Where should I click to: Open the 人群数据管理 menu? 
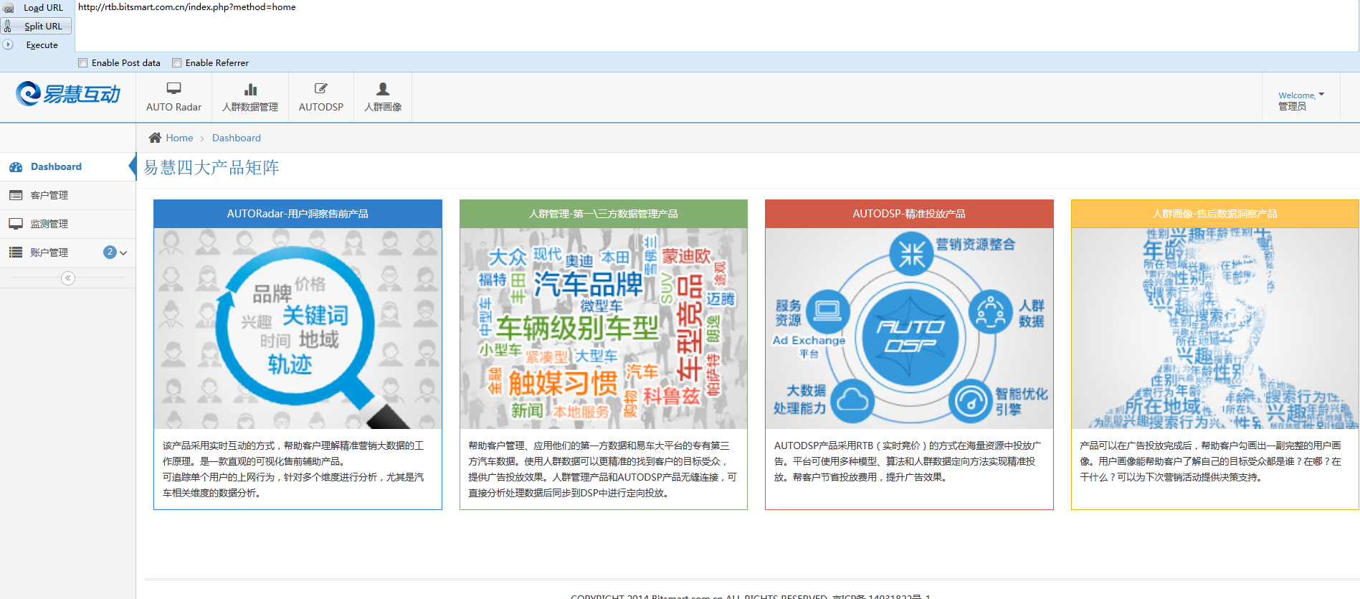(250, 98)
